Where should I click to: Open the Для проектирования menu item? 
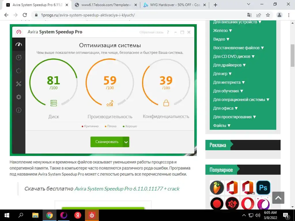pos(235,117)
